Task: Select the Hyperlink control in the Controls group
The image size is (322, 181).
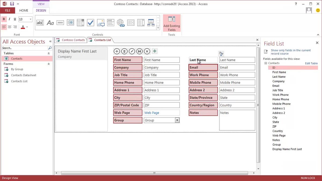Action: [x=120, y=23]
